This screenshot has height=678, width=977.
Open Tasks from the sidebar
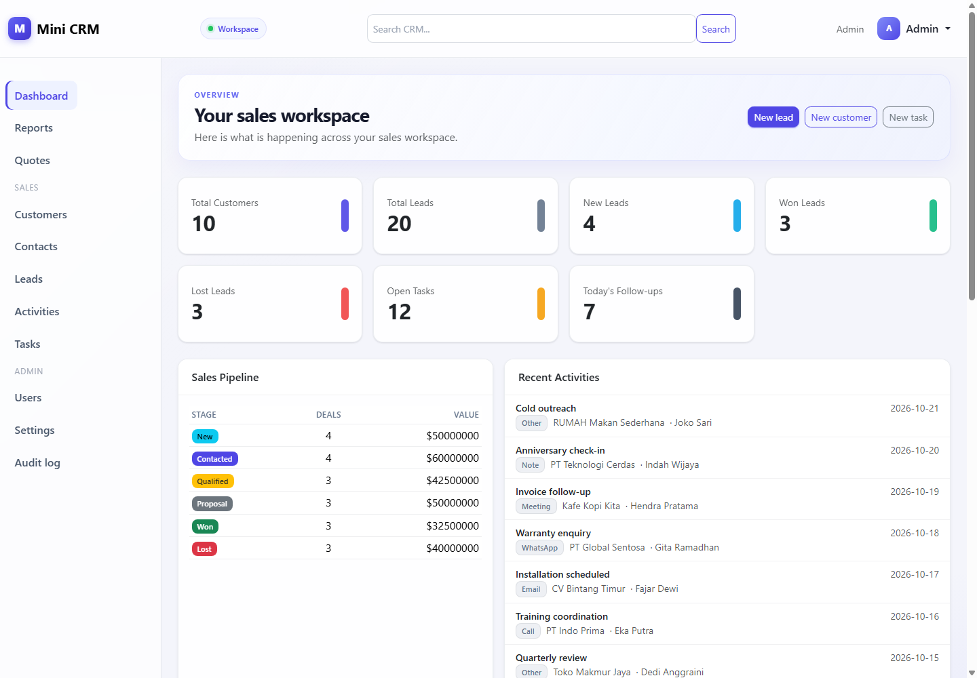pyautogui.click(x=28, y=344)
